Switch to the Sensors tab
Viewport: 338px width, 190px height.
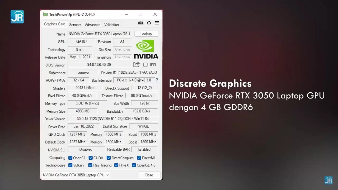click(75, 24)
